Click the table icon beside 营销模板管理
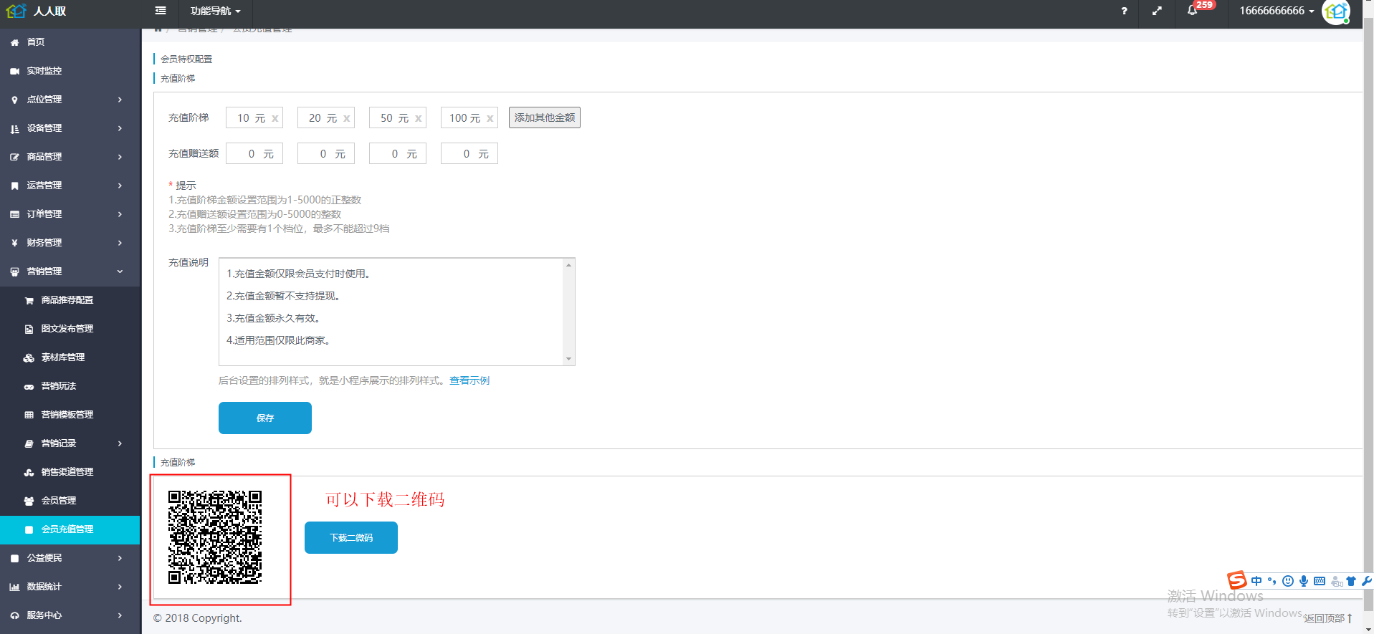The width and height of the screenshot is (1374, 634). pos(29,415)
